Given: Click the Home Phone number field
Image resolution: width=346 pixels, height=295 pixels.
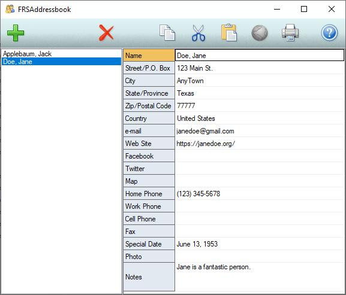Looking at the screenshot, I should click(260, 194).
